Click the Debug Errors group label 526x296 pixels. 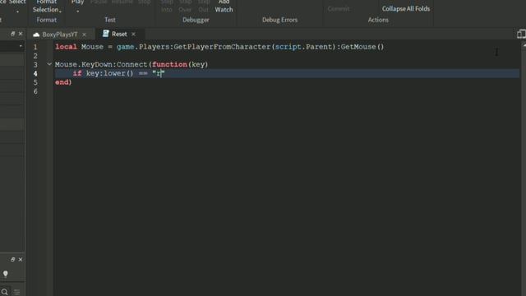pyautogui.click(x=279, y=20)
